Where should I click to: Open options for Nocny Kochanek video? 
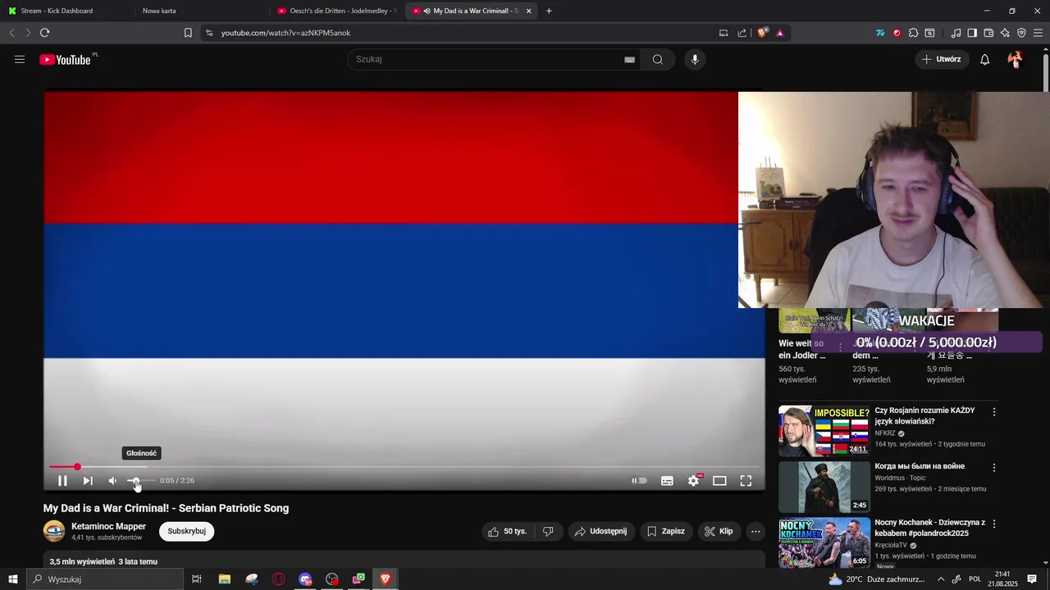pos(994,524)
